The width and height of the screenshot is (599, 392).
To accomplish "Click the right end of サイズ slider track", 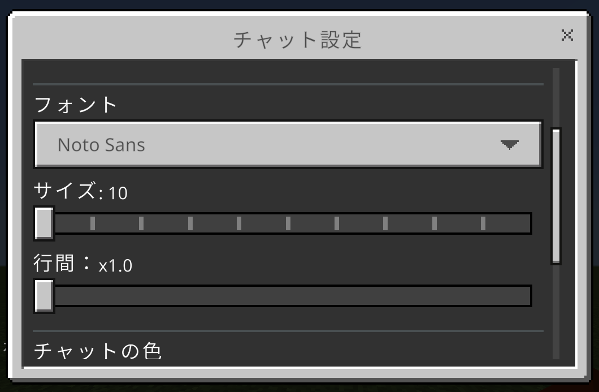I will [526, 223].
